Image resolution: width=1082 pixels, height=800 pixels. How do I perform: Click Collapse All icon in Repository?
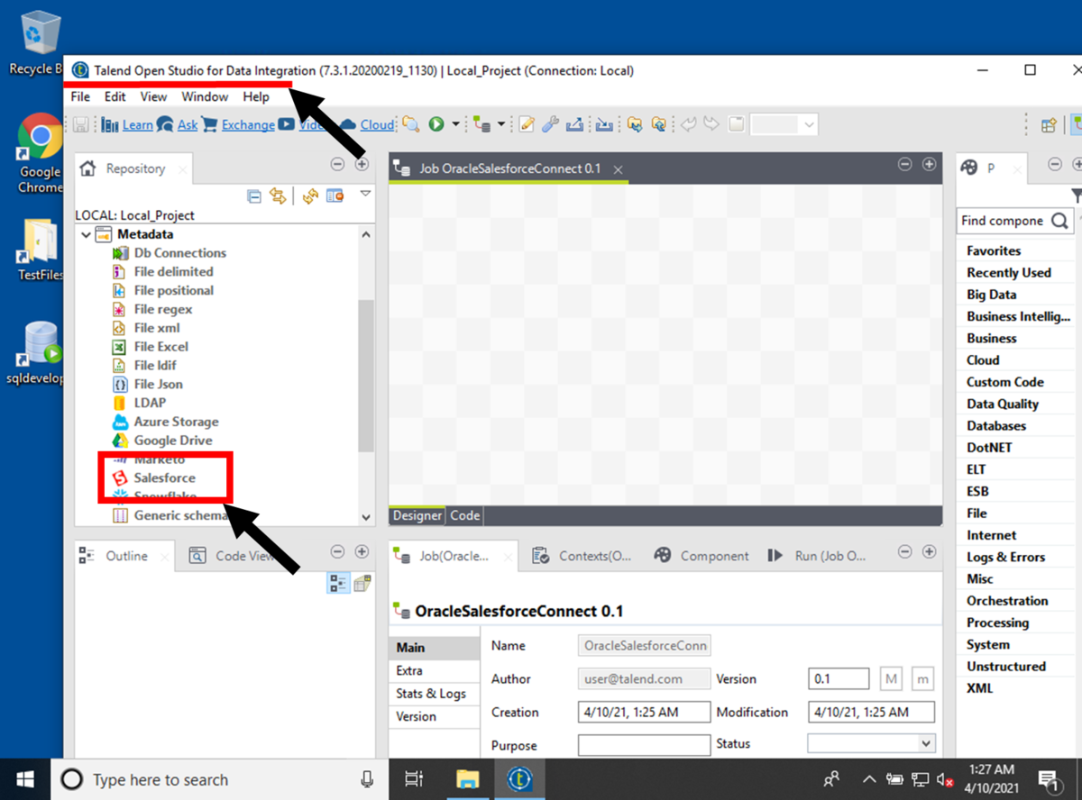(254, 195)
